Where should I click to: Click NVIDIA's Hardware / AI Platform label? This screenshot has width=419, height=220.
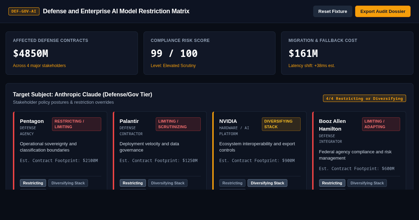234,131
